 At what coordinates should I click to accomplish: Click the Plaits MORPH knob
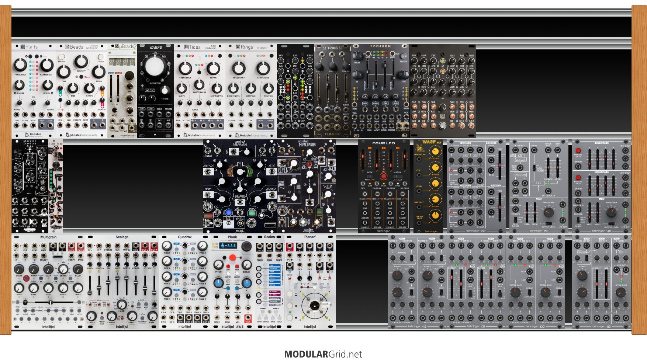[x=47, y=86]
